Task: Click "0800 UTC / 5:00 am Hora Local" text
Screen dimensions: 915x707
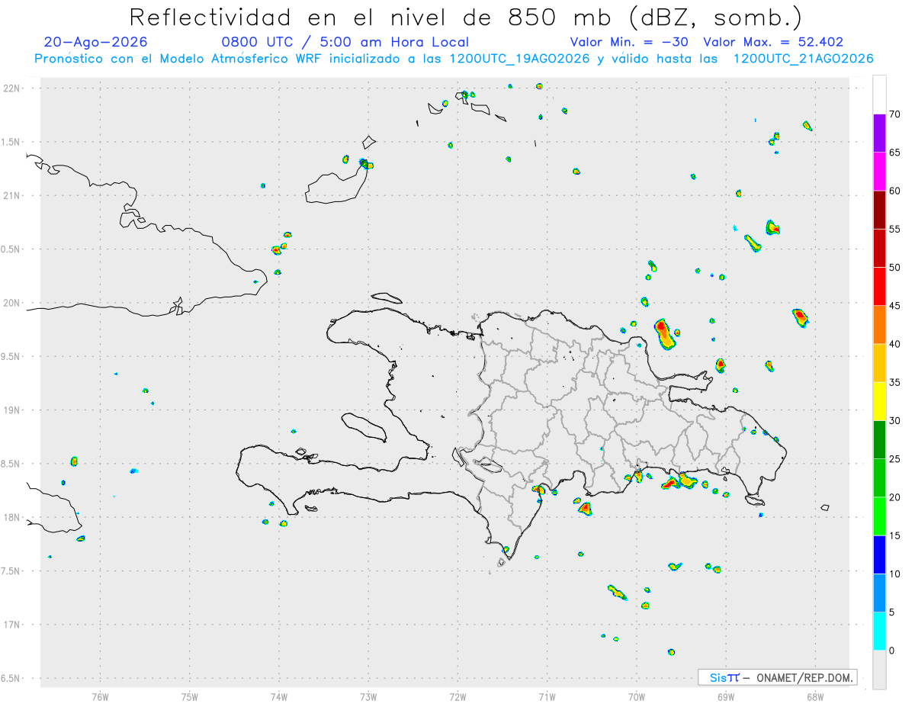Action: coord(345,42)
